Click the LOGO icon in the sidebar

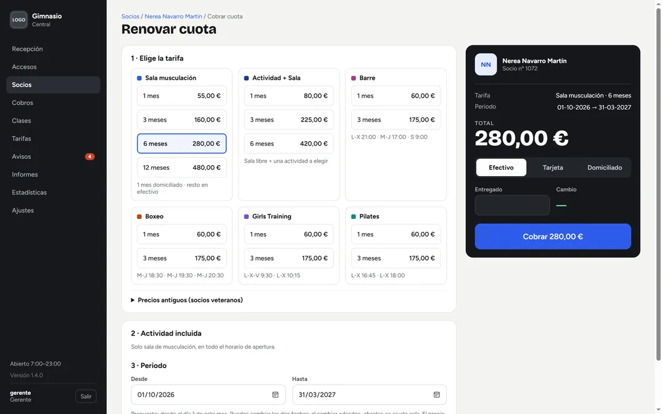pyautogui.click(x=18, y=20)
